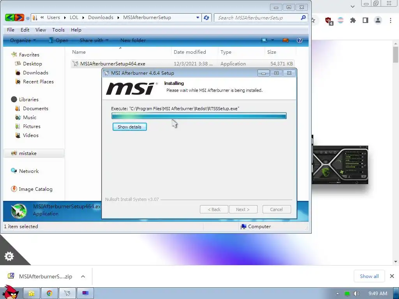Image resolution: width=399 pixels, height=299 pixels.
Task: Open Chrome extensions puzzle icon
Action: point(353,20)
